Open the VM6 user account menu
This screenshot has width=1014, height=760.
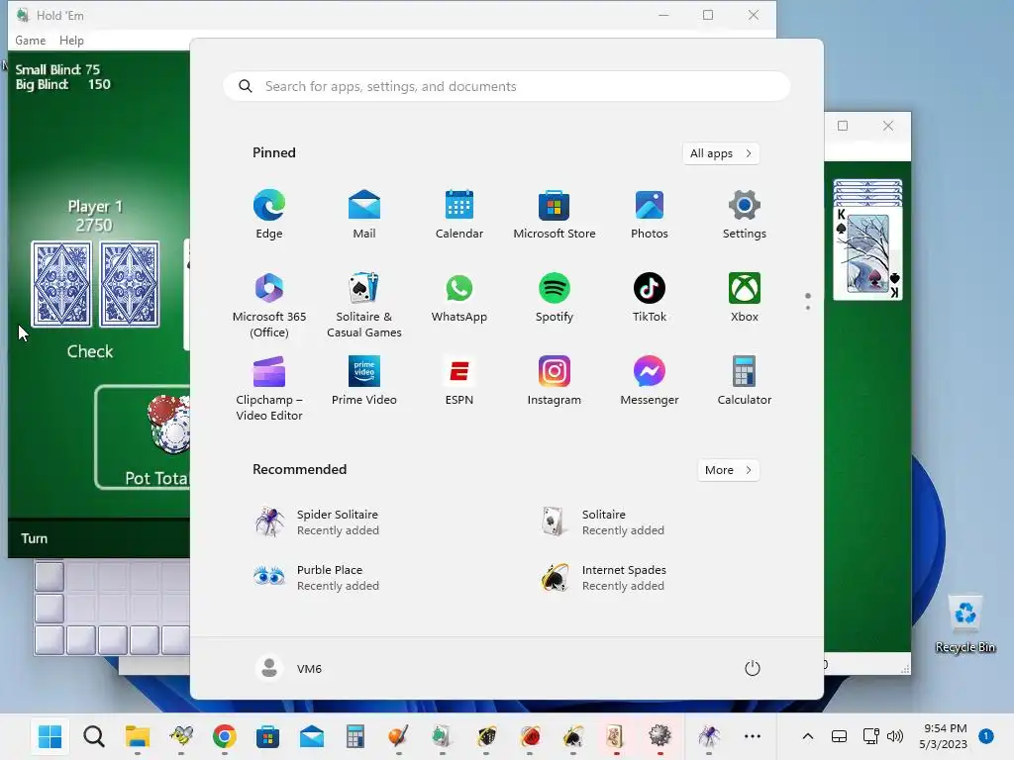pyautogui.click(x=289, y=668)
